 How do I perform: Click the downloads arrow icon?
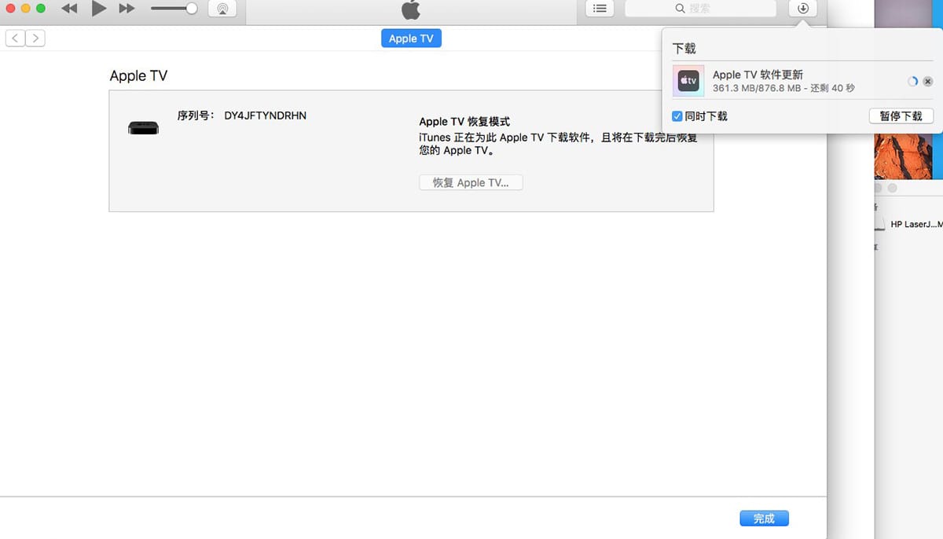point(802,9)
